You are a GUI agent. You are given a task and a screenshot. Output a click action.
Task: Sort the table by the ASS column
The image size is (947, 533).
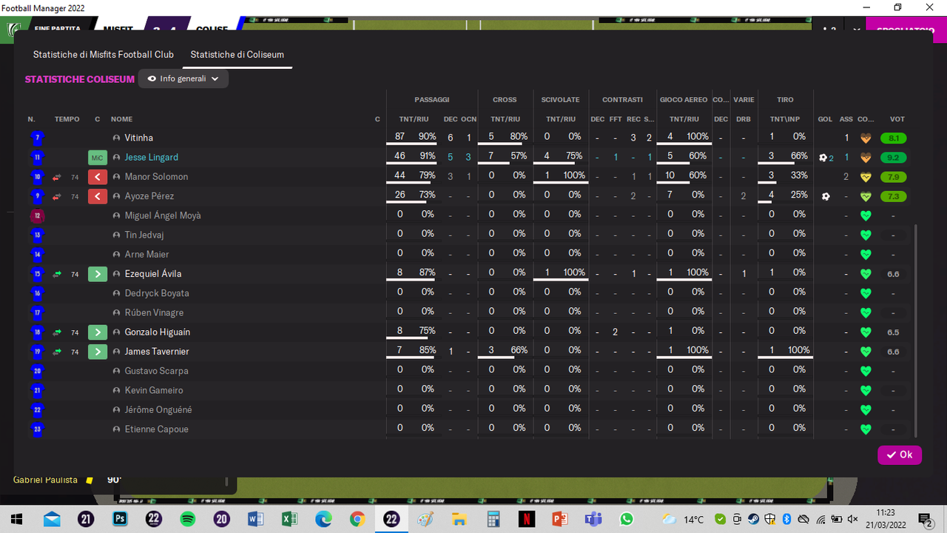tap(846, 119)
